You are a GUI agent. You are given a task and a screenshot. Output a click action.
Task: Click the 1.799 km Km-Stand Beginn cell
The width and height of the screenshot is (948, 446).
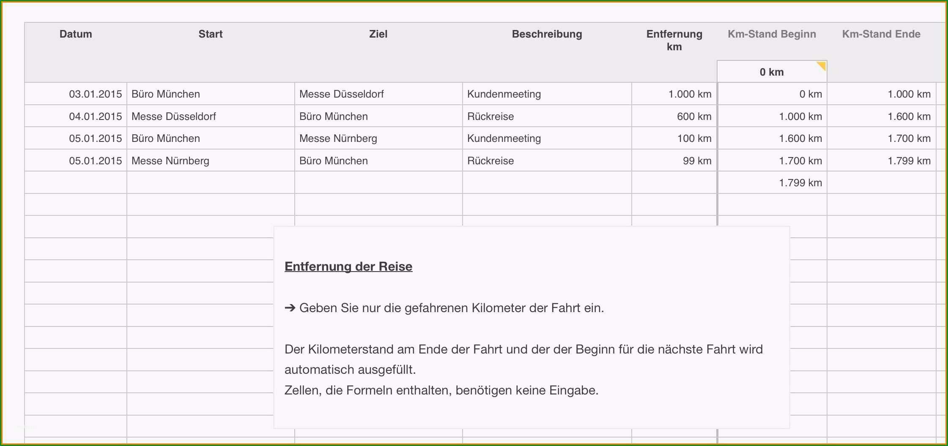click(772, 182)
